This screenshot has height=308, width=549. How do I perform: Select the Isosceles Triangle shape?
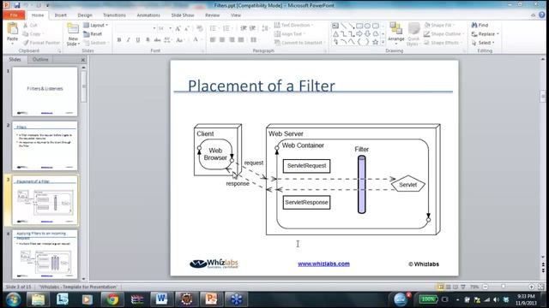pyautogui.click(x=335, y=34)
